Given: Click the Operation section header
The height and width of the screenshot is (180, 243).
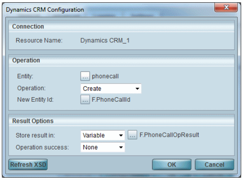Looking at the screenshot, I should [26, 60].
